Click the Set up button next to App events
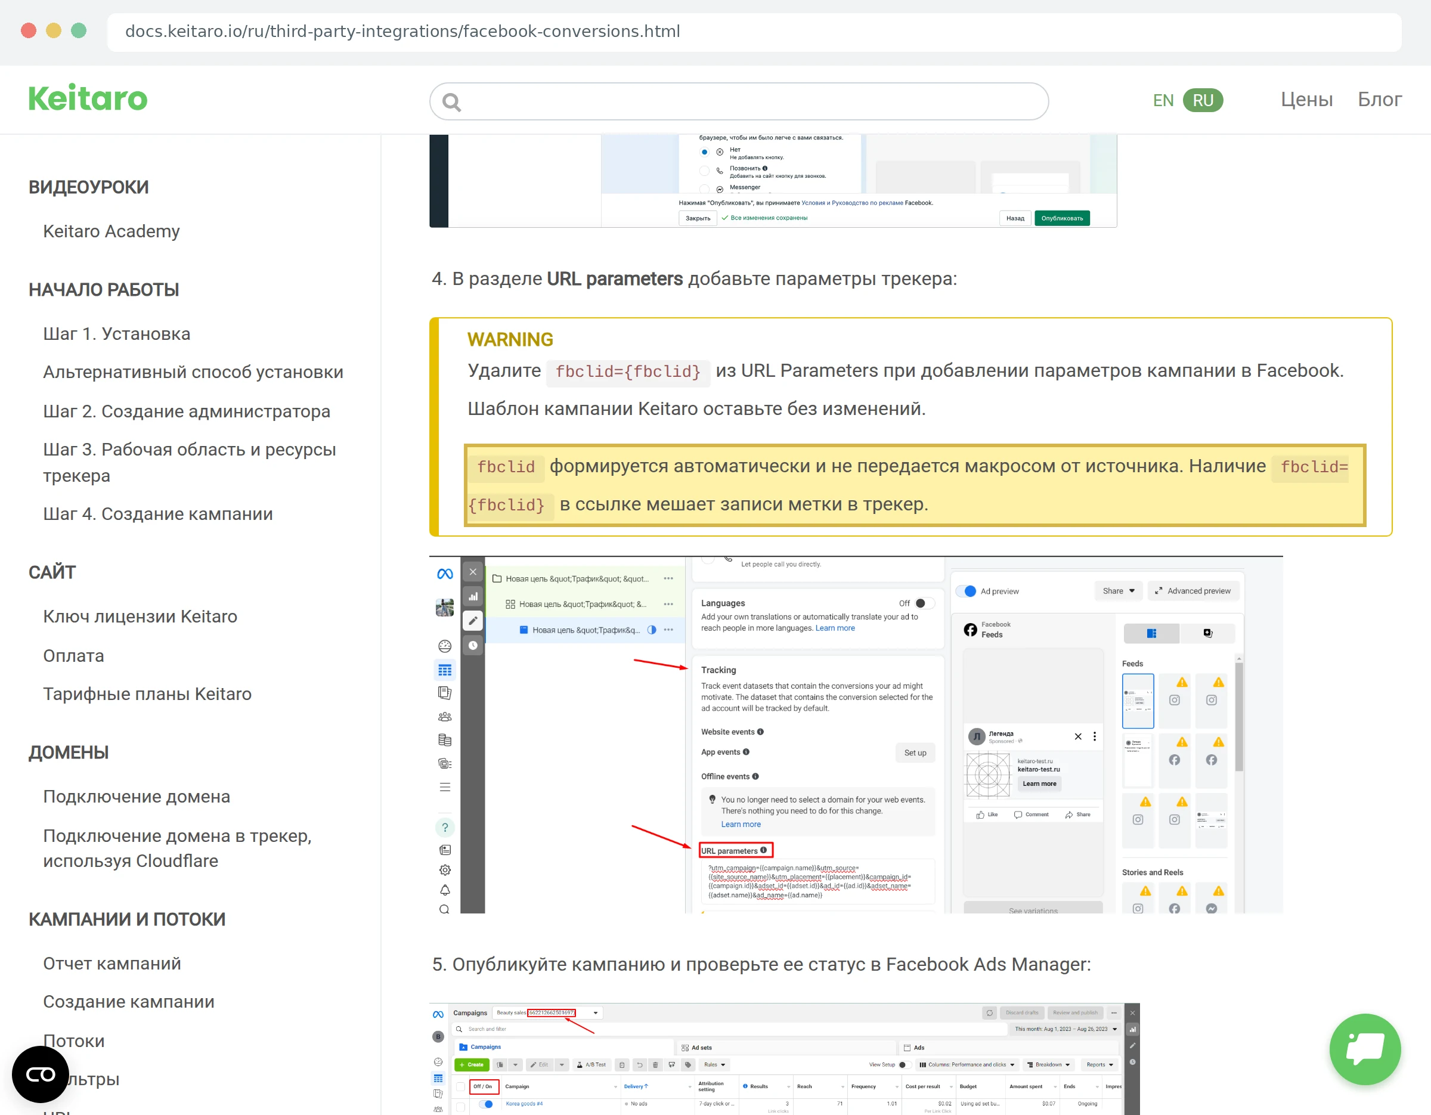 click(x=915, y=752)
